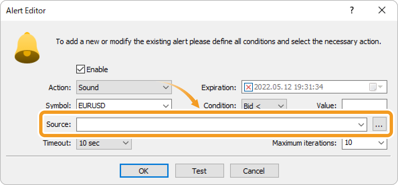Click the Cancel button

254,171
